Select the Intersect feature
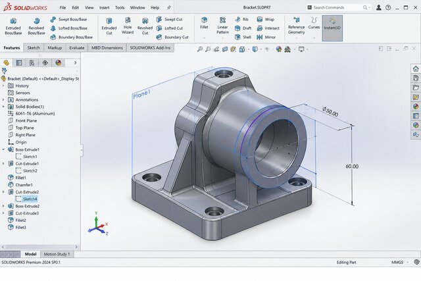 click(x=268, y=28)
